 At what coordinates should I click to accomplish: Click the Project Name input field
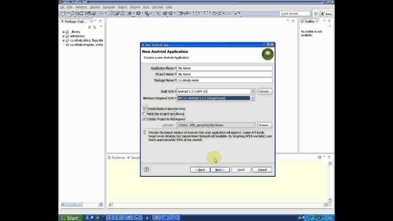coord(225,74)
